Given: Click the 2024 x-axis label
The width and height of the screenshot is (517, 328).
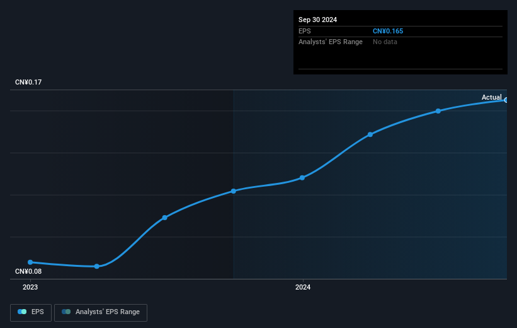Looking at the screenshot, I should click(x=303, y=287).
